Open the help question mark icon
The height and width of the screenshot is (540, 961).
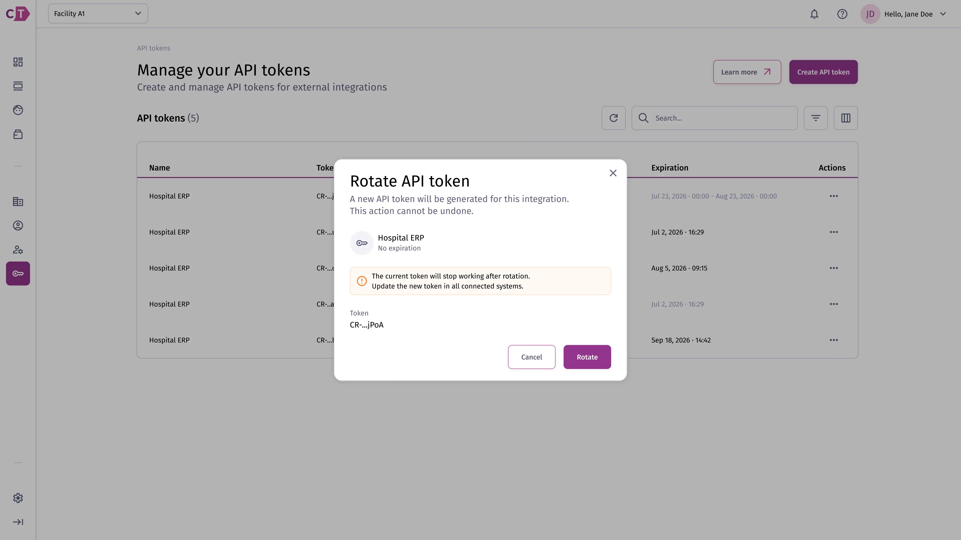[842, 14]
